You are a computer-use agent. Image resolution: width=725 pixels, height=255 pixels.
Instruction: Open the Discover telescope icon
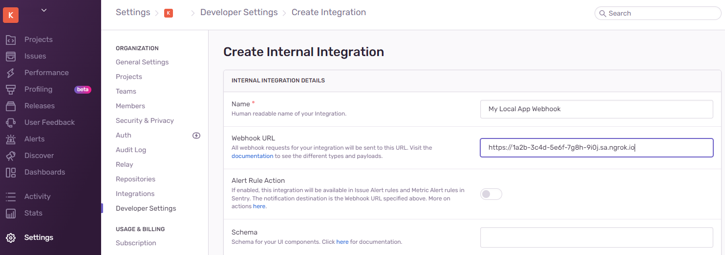(x=11, y=156)
